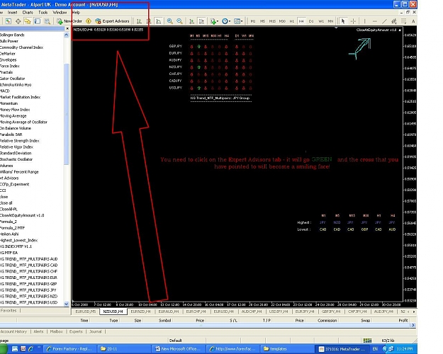Select Bollinger Bands in Navigator list

(12, 35)
